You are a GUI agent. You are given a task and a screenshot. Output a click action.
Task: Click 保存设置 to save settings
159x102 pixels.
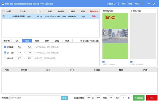pos(84,41)
